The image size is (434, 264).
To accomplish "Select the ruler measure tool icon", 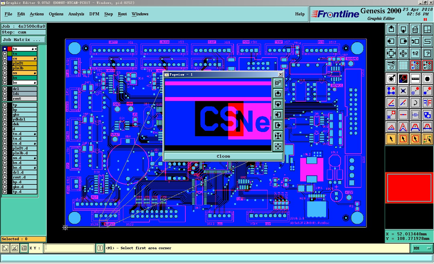I will (415, 79).
